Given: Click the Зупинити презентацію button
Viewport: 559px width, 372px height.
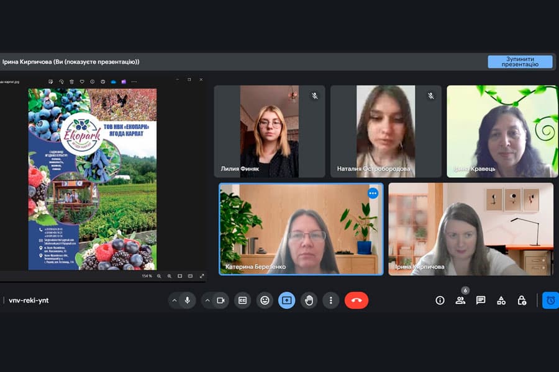Looking at the screenshot, I should coord(520,61).
